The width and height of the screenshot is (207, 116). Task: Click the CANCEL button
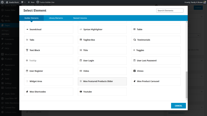pos(178,106)
